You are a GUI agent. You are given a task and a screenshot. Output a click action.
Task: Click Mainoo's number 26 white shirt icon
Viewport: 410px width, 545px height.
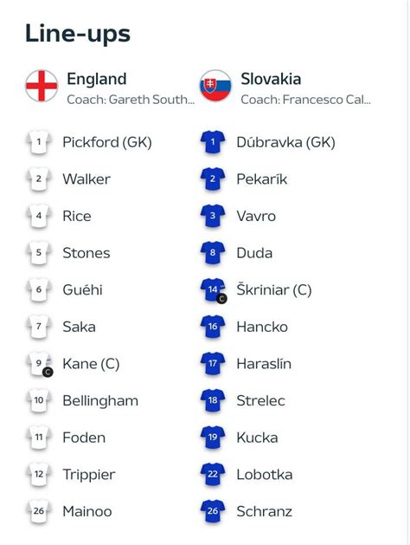point(39,511)
